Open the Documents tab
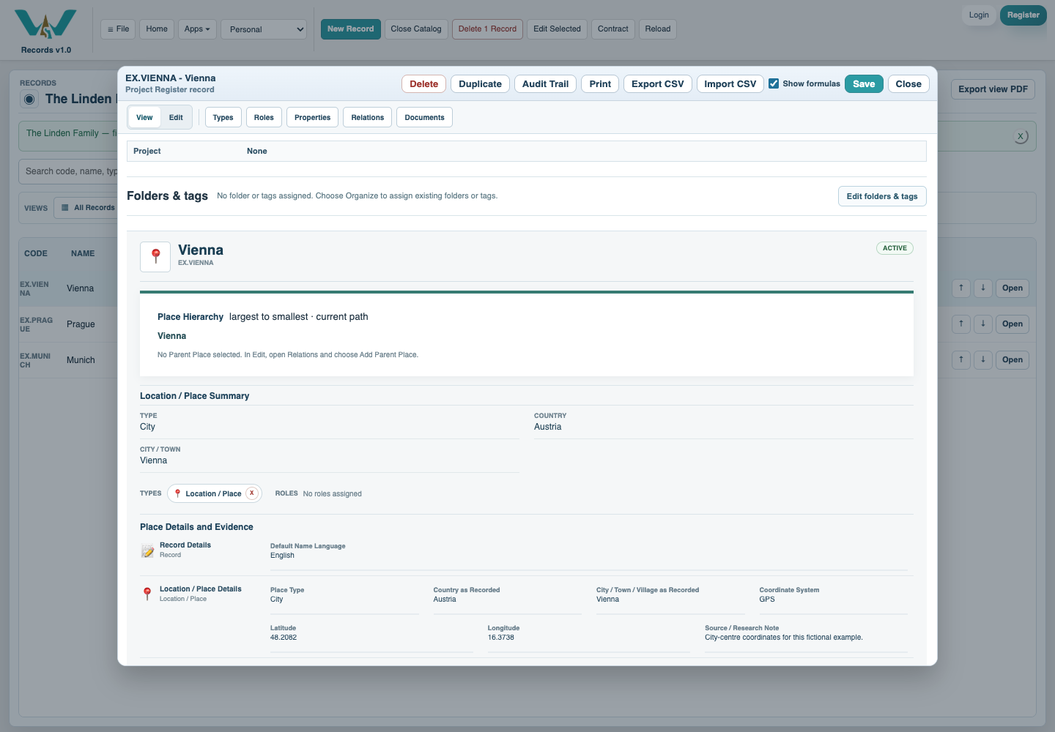Screen dimensions: 1055x732 [425, 117]
